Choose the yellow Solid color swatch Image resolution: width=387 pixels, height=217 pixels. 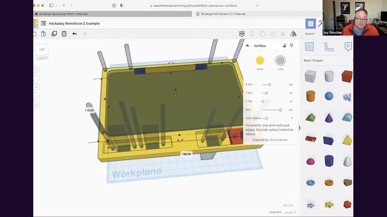[x=260, y=60]
